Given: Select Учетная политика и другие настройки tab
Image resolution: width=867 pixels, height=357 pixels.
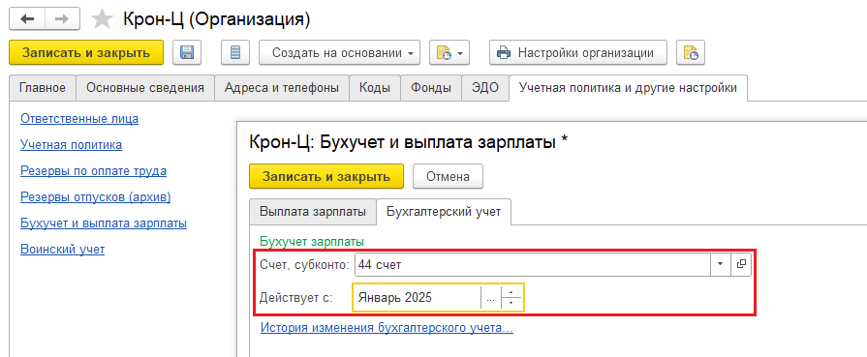Looking at the screenshot, I should click(x=628, y=88).
